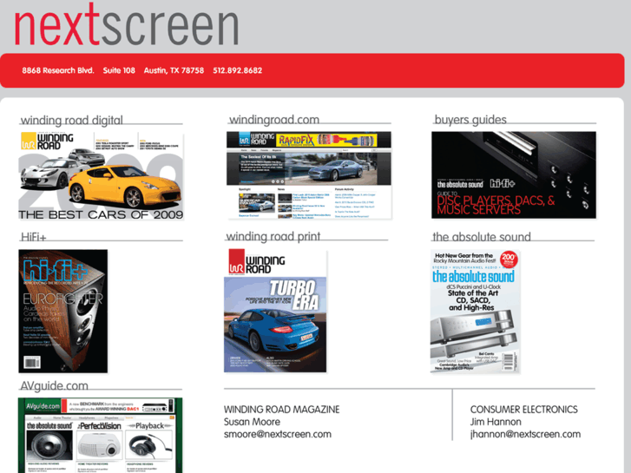631x473 pixels.
Task: Open the winding road digital heading
Action: tap(72, 120)
